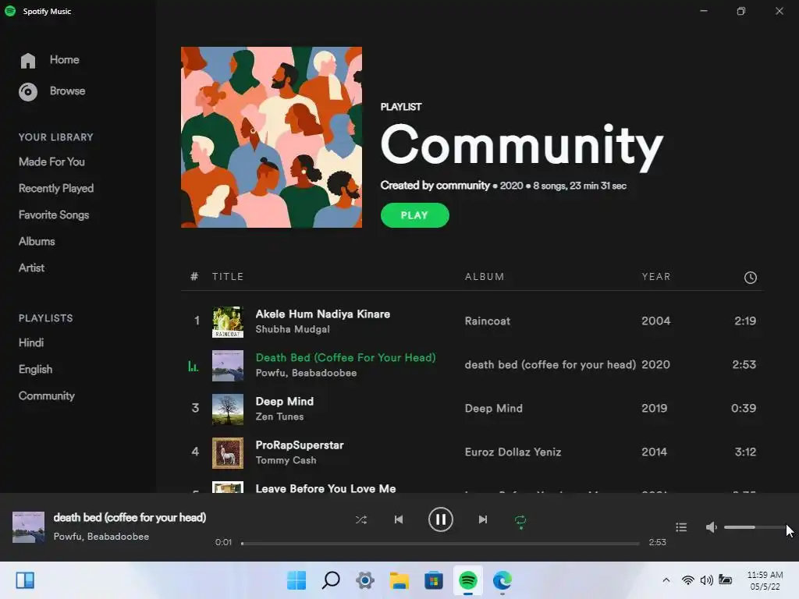Adjust the volume slider
Image resolution: width=799 pixels, height=599 pixels.
[755, 527]
